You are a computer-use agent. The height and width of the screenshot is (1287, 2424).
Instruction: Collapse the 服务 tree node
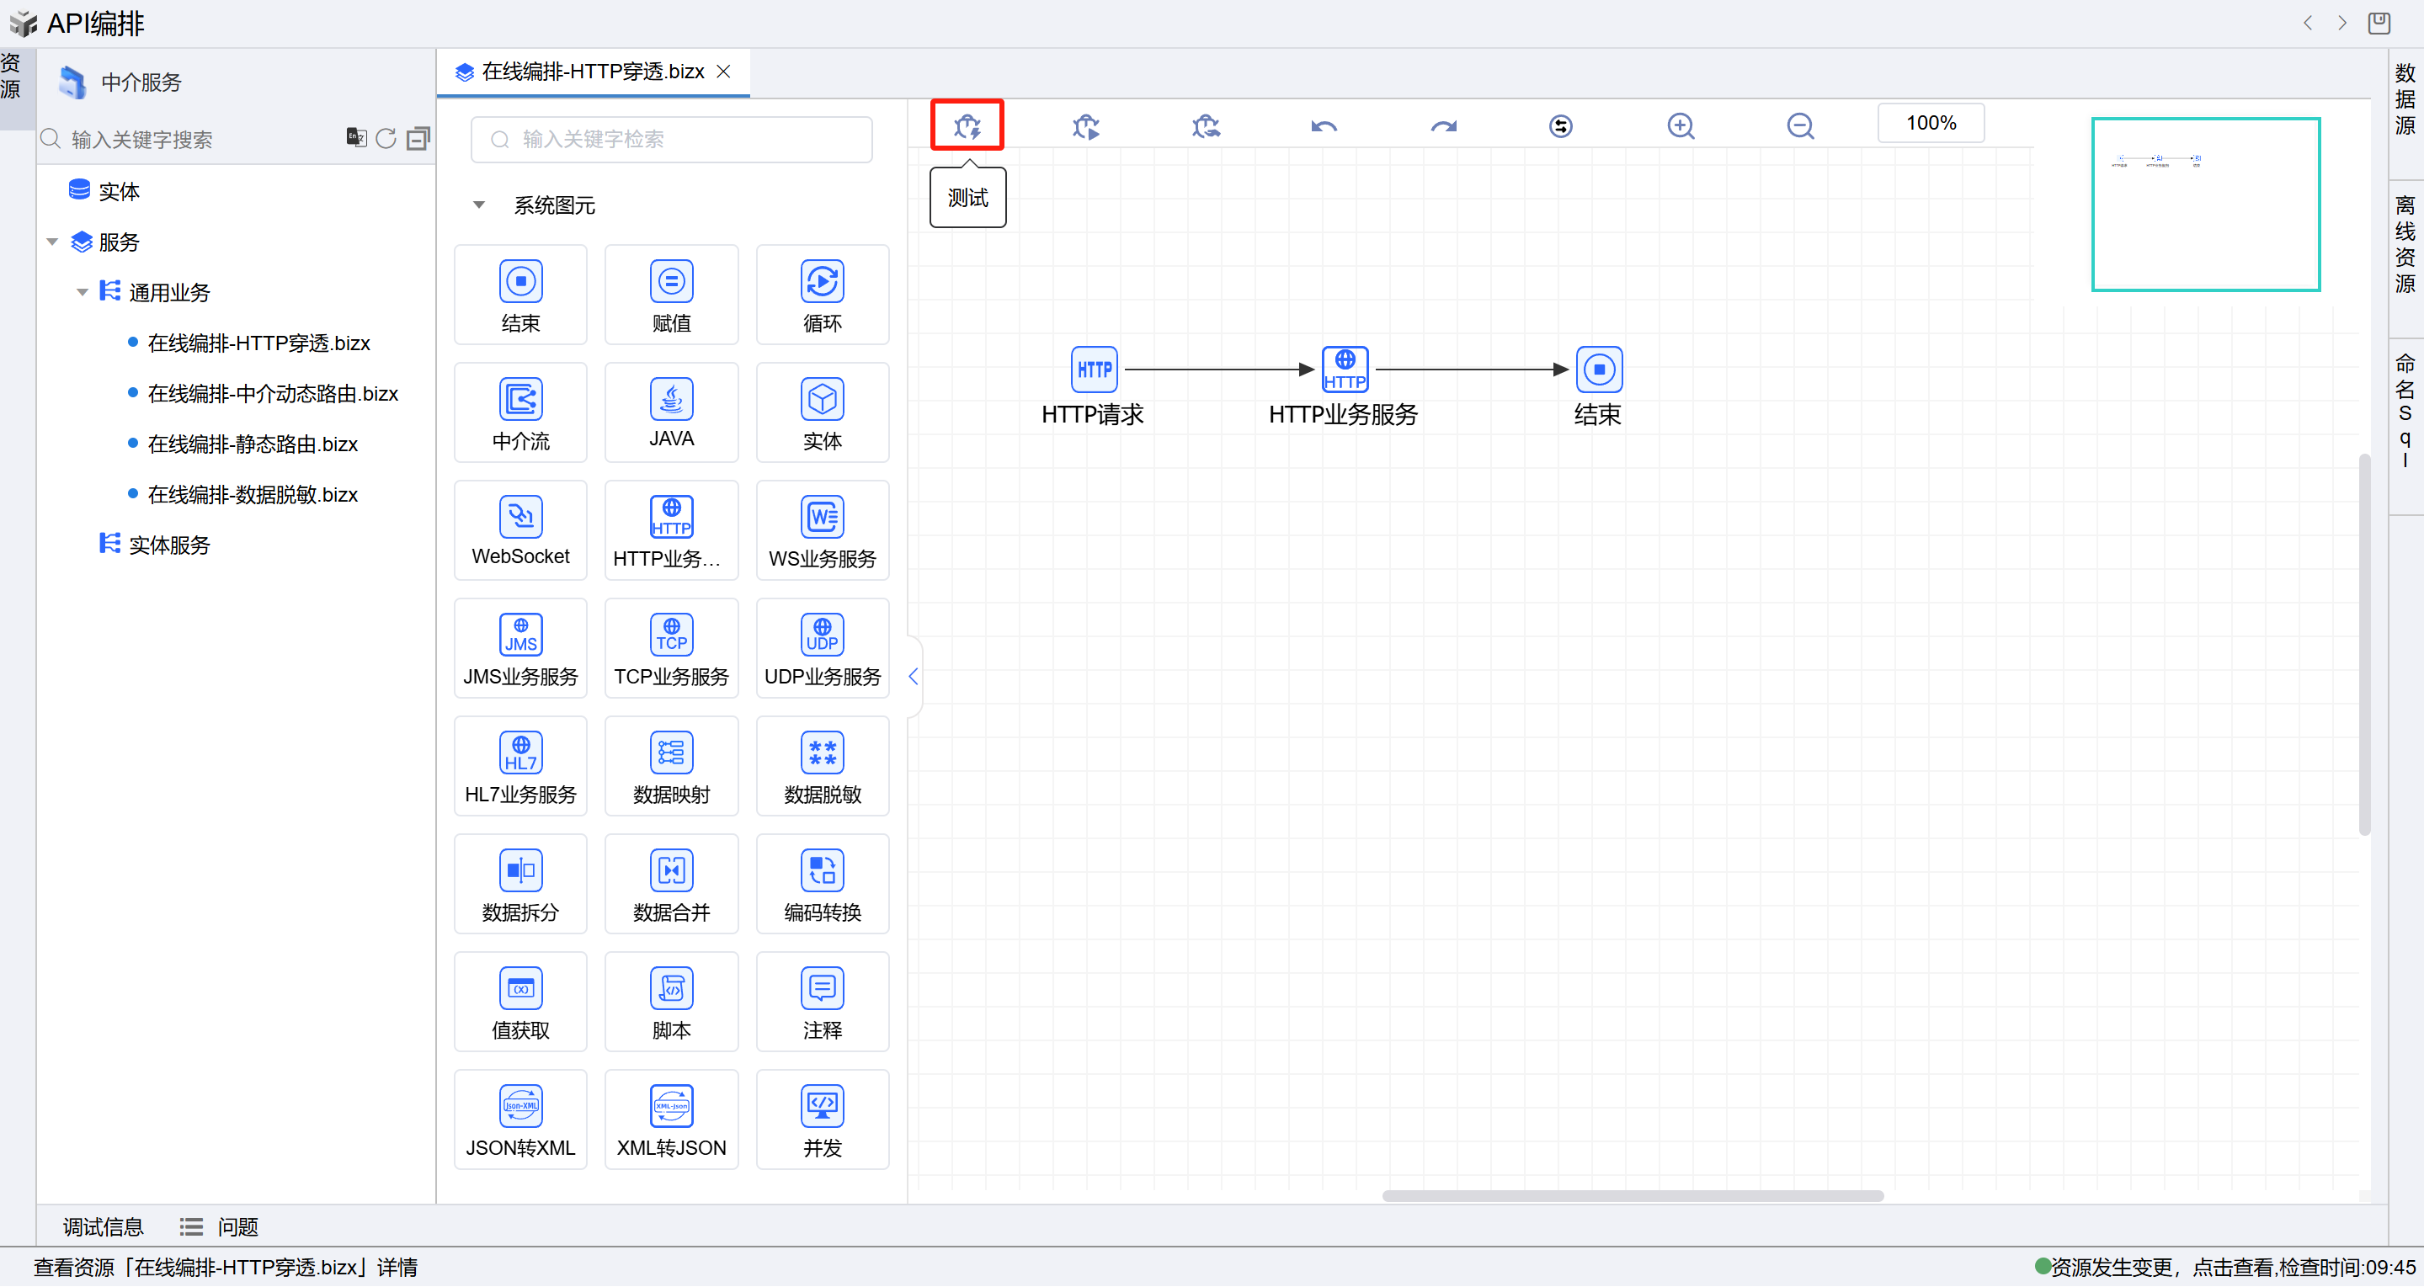click(53, 242)
